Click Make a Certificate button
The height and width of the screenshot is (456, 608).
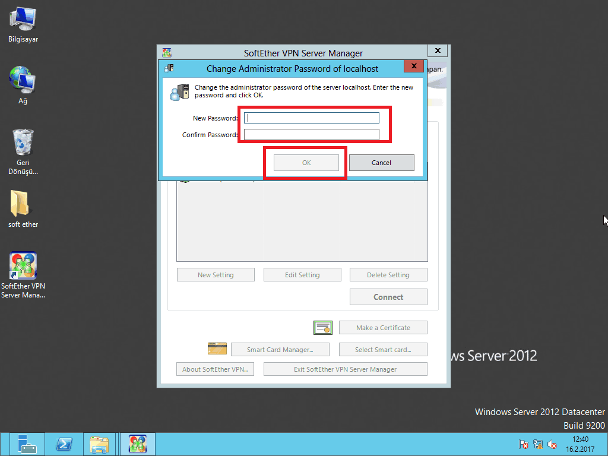click(x=383, y=328)
